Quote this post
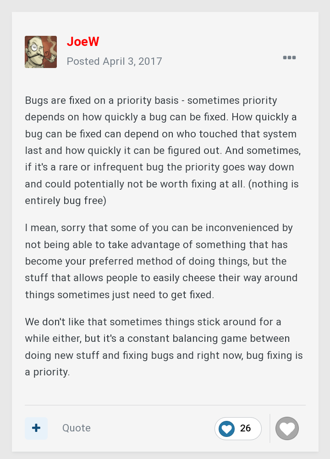Screen dimensions: 330x459 click(77, 428)
